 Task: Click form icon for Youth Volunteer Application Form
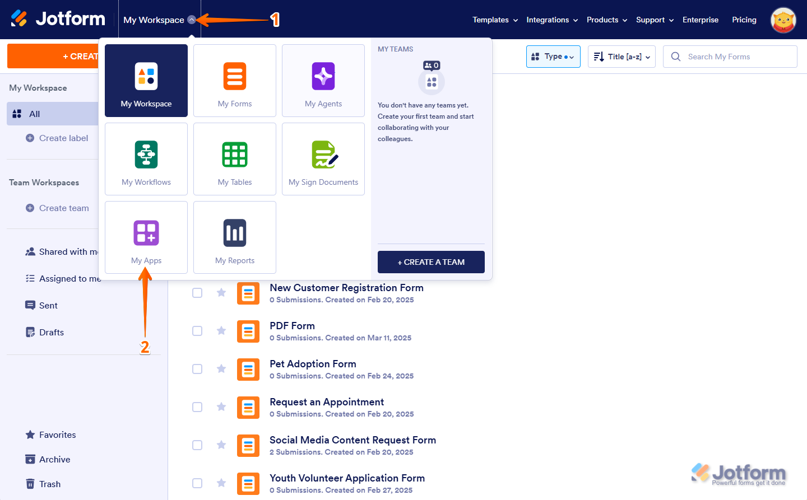[248, 484]
